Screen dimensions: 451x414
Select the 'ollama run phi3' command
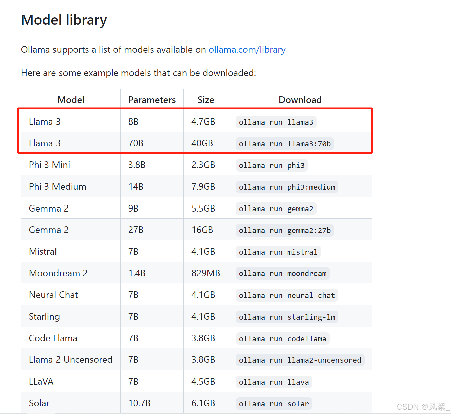click(272, 165)
